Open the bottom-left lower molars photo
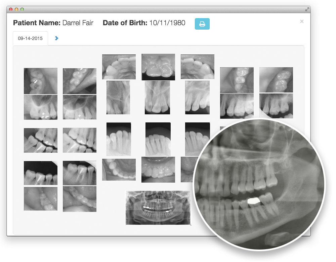Screen dimensions: 336x262 point(41,198)
